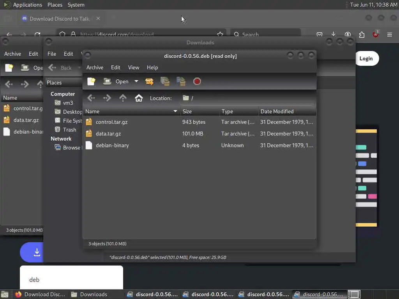Image resolution: width=399 pixels, height=299 pixels.
Task: Expand the Open recent dropdown arrow
Action: 136,81
